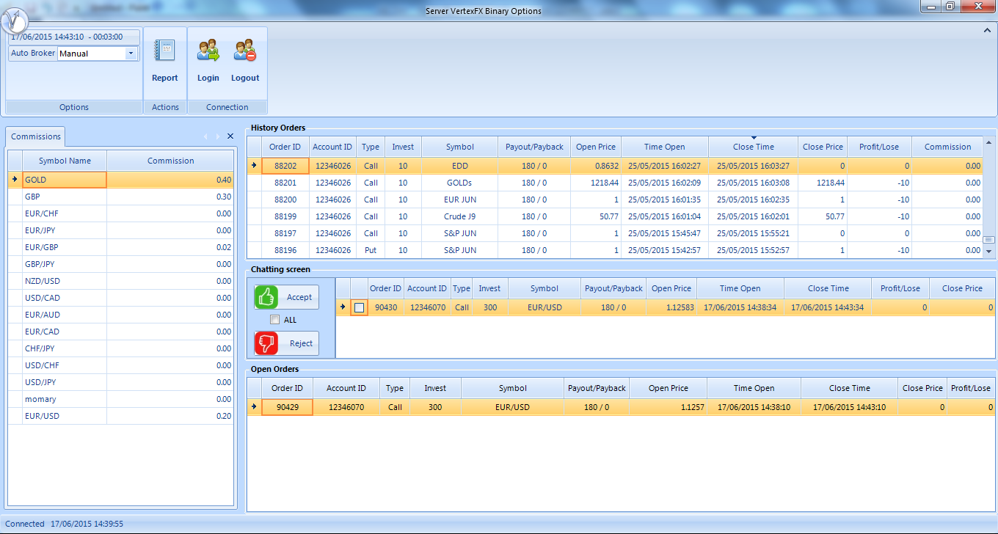Select the row indicator arrow for order 90429
The image size is (998, 534).
254,407
